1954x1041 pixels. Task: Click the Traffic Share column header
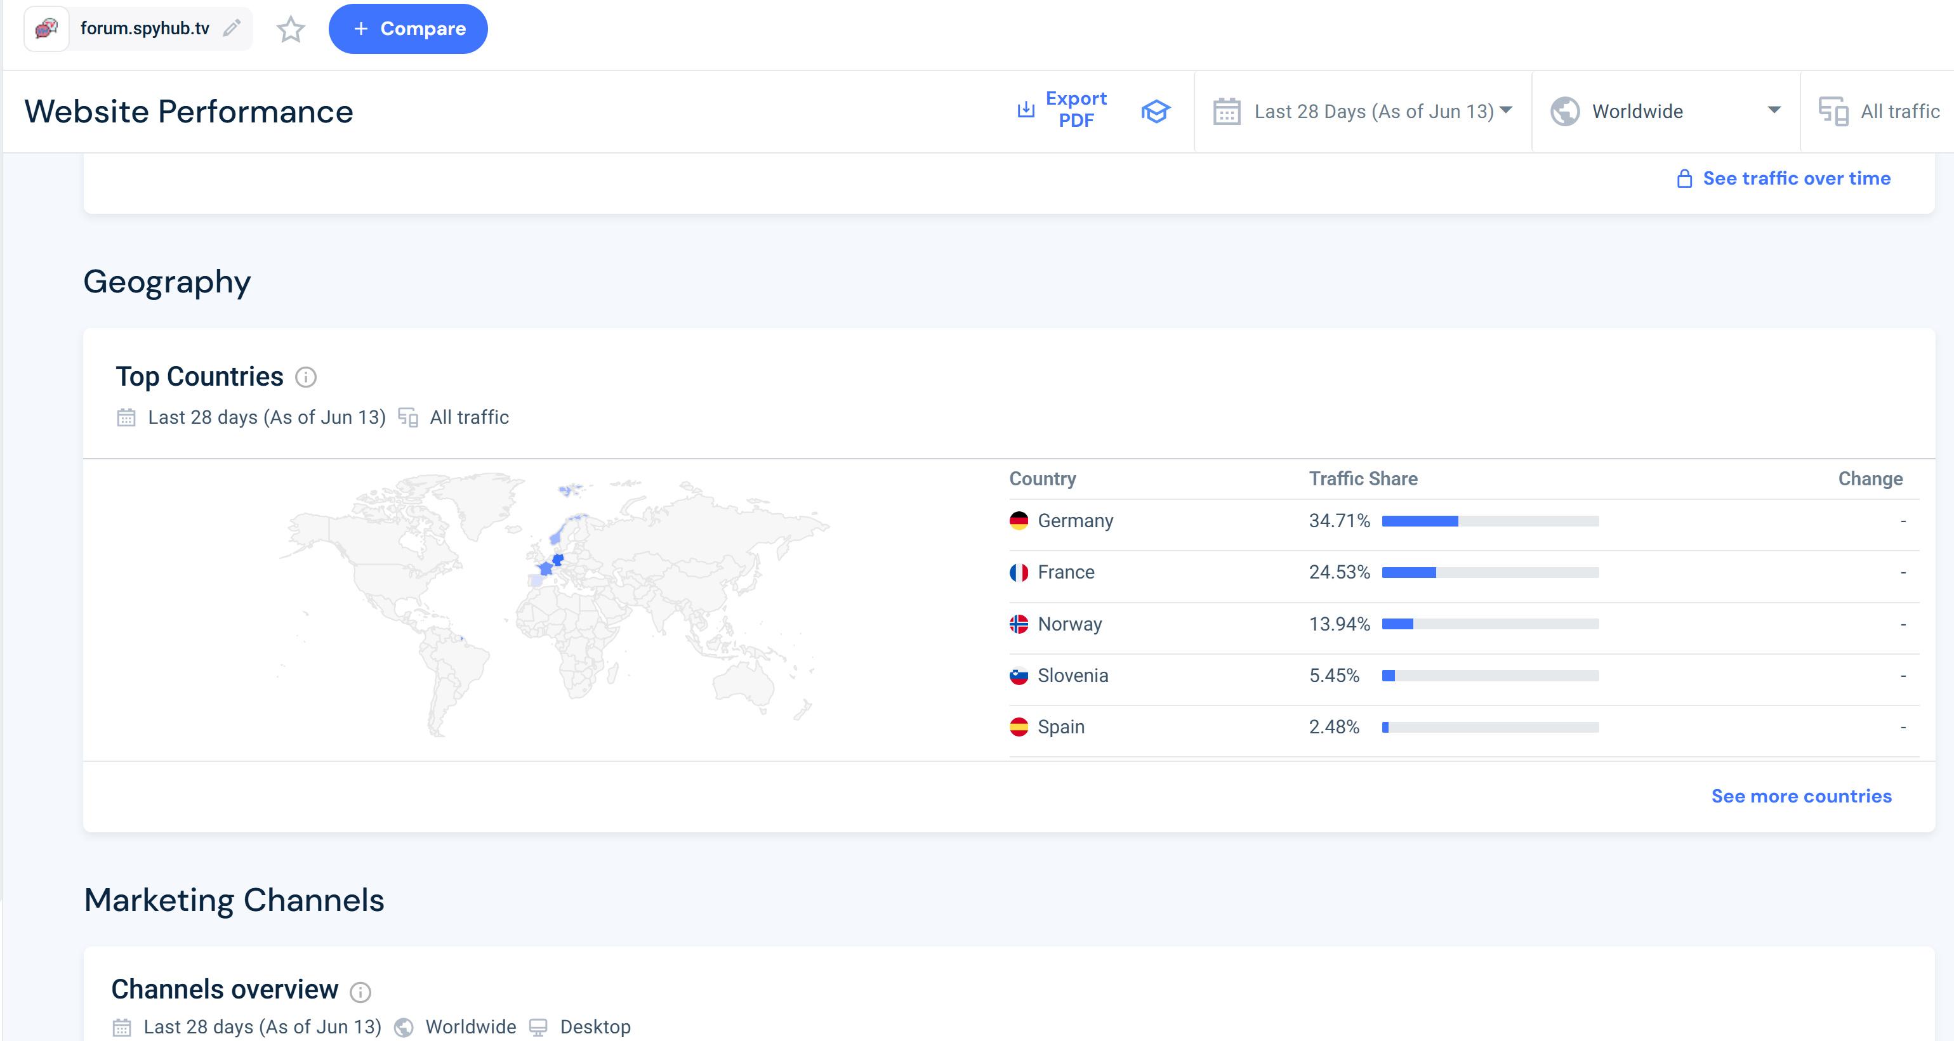1363,478
